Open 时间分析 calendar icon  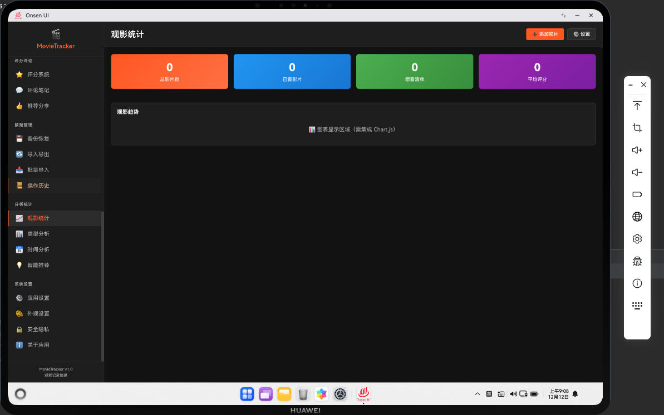pos(19,249)
